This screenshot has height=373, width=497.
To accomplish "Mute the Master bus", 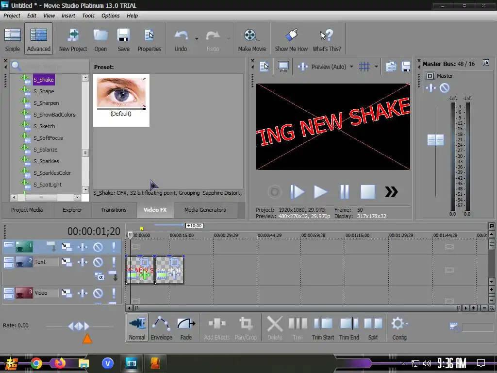I will point(445,88).
